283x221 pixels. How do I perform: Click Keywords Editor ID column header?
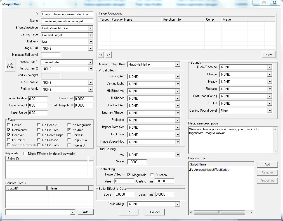pyautogui.click(x=47, y=159)
